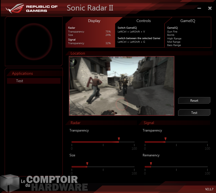This screenshot has height=193, width=216.
Task: Click the Republic of Gamers logo
Action: tap(31, 8)
